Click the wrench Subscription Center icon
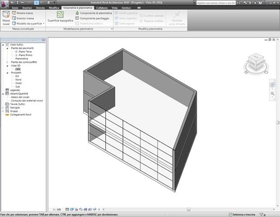Image resolution: width=280 pixels, height=217 pixels. [x=245, y=3]
